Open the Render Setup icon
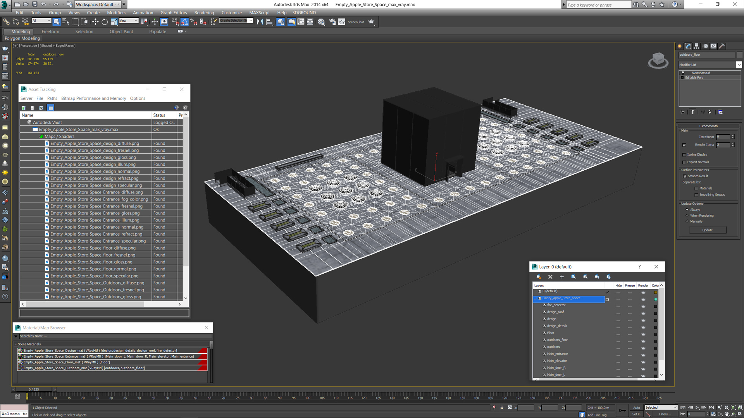 pyautogui.click(x=332, y=22)
